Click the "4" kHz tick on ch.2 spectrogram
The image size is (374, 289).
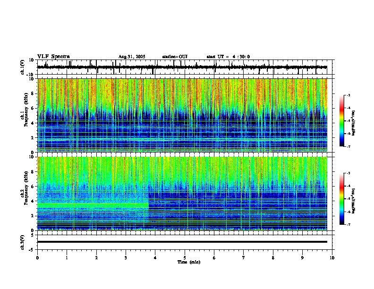(33, 201)
